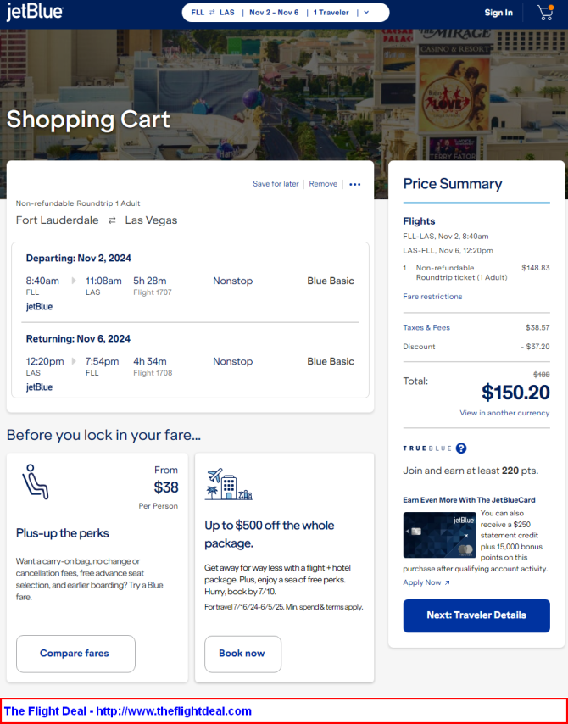Open Fare restrictions link

(x=432, y=297)
